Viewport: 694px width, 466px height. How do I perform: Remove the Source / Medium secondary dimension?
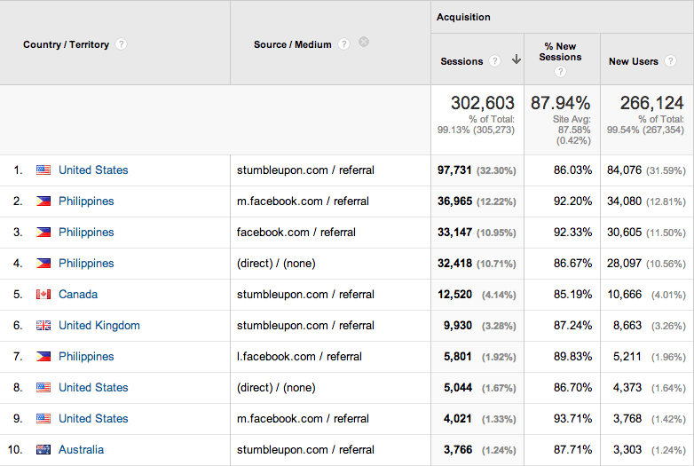[364, 43]
